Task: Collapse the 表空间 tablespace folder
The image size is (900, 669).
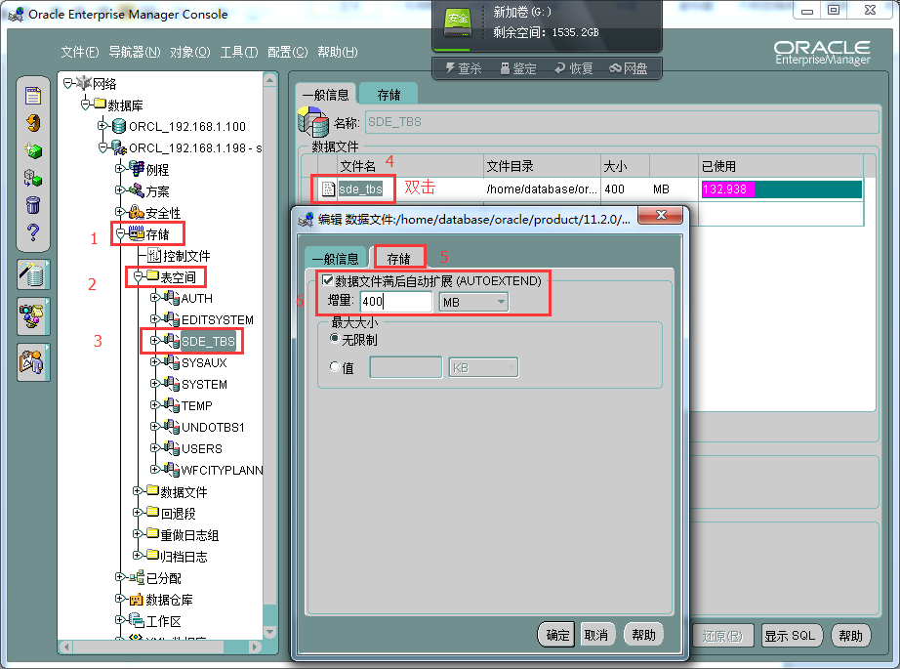Action: point(138,276)
